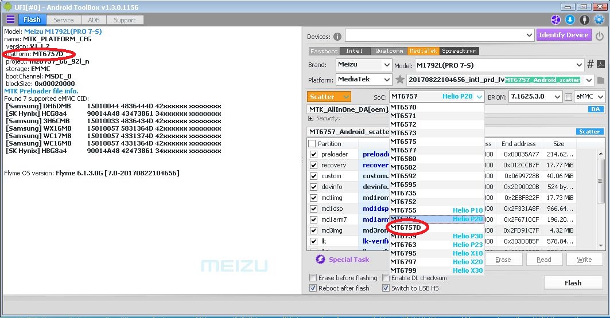The height and width of the screenshot is (318, 610).
Task: Uncheck the custom partition
Action: (313, 176)
